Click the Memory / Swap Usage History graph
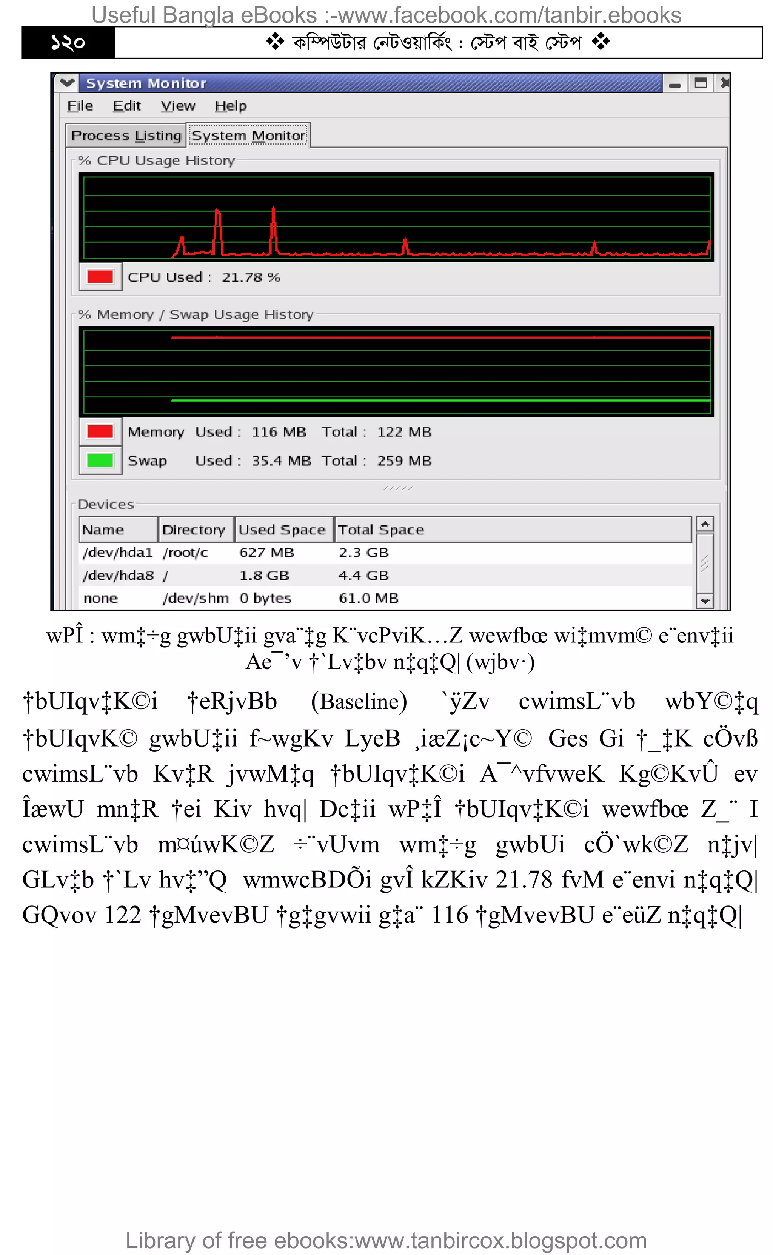The image size is (773, 1255). tap(396, 372)
